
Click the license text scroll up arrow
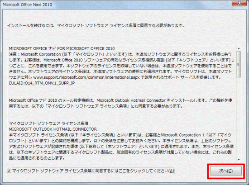click(x=239, y=48)
